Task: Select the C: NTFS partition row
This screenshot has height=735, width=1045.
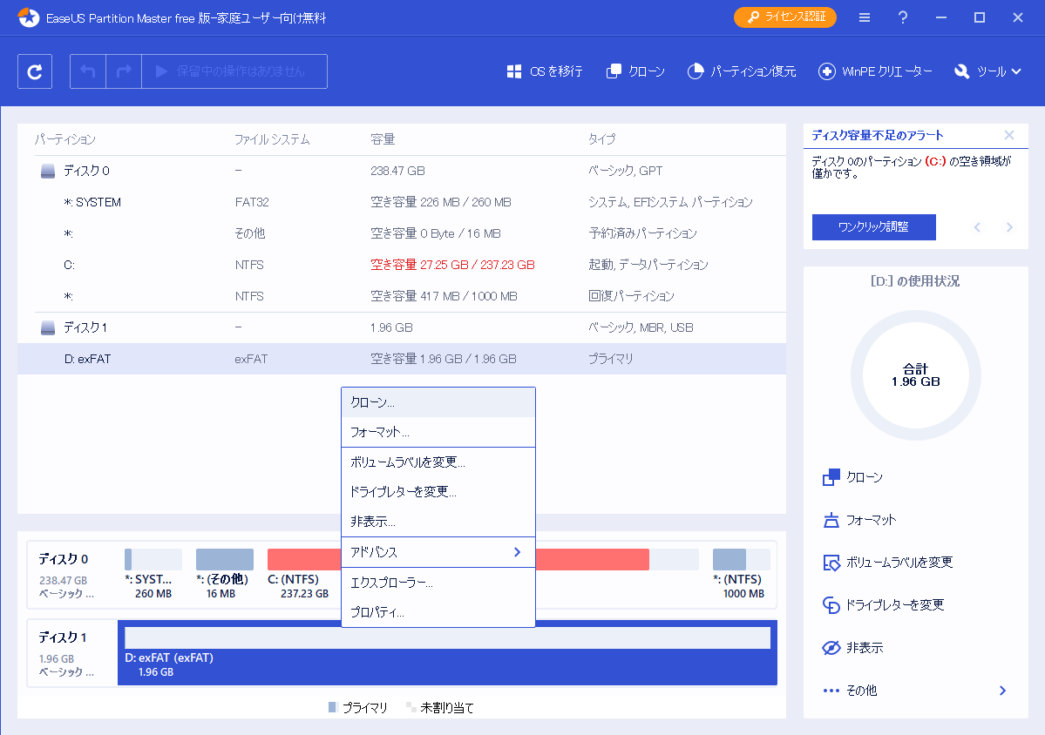Action: pyautogui.click(x=261, y=264)
